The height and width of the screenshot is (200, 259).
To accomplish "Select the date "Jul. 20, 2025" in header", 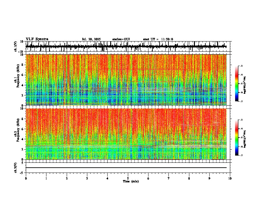I will click(x=91, y=39).
